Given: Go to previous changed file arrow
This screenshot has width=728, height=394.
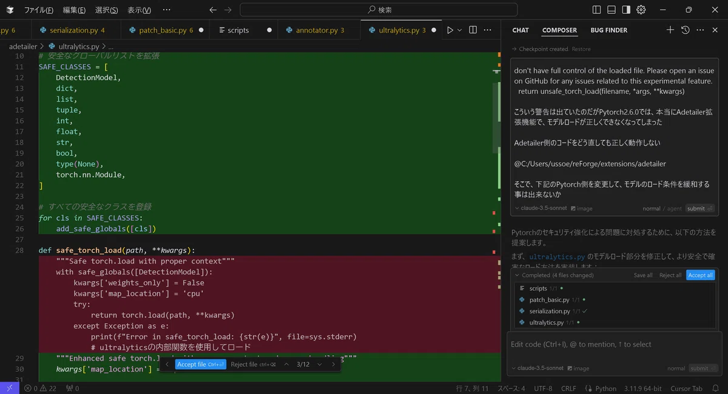Looking at the screenshot, I should (167, 364).
